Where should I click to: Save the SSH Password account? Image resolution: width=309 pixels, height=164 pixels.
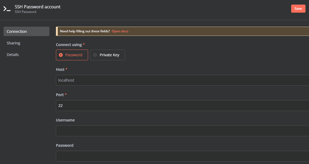(298, 8)
